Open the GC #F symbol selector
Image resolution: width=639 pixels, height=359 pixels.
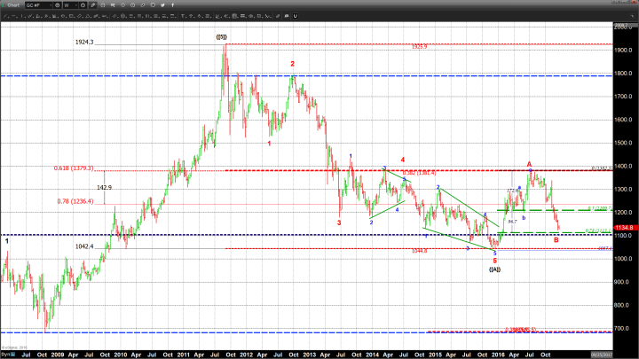[39, 5]
